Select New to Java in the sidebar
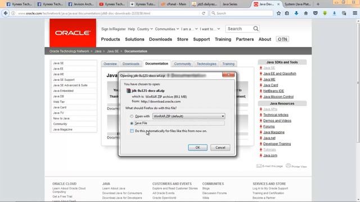The image size is (360, 202). (x=74, y=118)
